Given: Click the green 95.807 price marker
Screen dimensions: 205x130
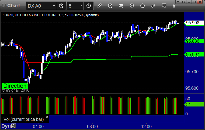Looking at the screenshot, I should pos(194,54).
